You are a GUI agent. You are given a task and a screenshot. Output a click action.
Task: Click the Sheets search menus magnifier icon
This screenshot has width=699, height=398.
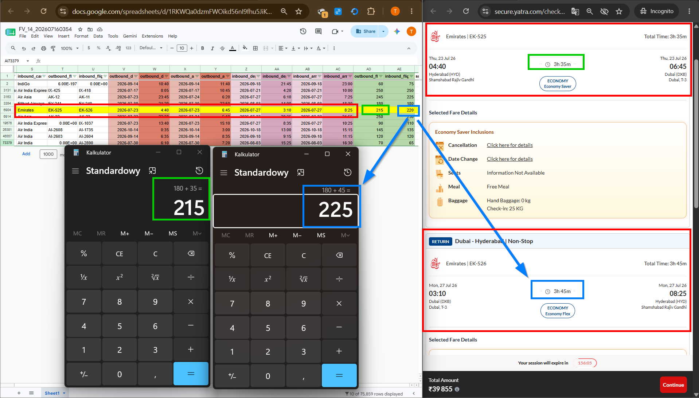click(13, 48)
